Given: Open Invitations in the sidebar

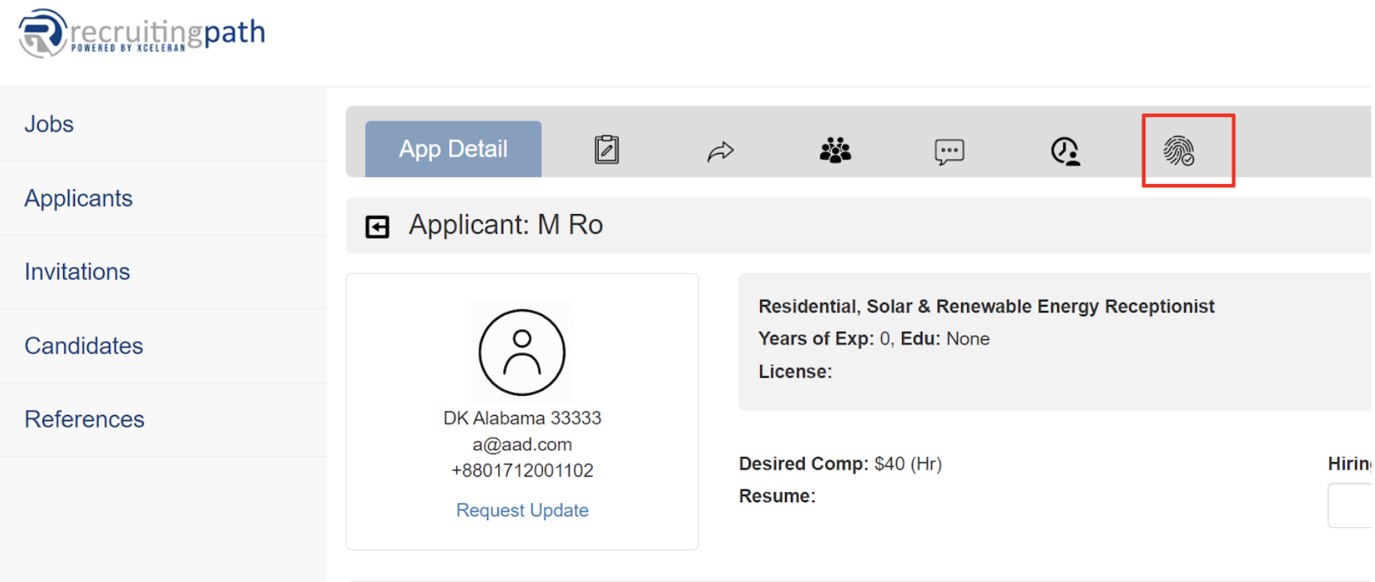Looking at the screenshot, I should tap(77, 272).
